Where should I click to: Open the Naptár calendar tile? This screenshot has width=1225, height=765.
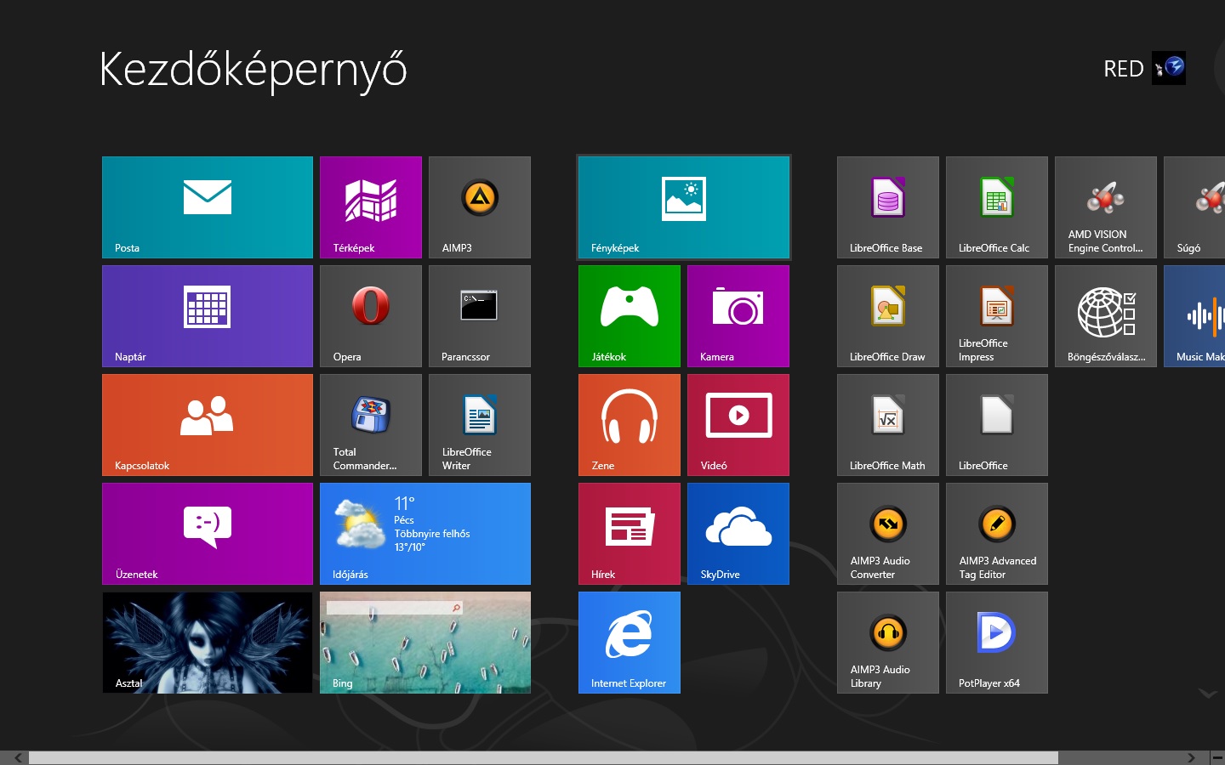(208, 316)
